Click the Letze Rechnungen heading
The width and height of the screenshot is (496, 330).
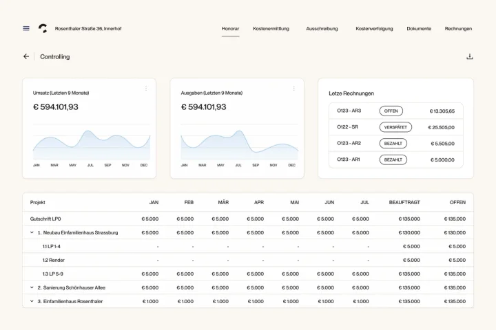(x=351, y=93)
